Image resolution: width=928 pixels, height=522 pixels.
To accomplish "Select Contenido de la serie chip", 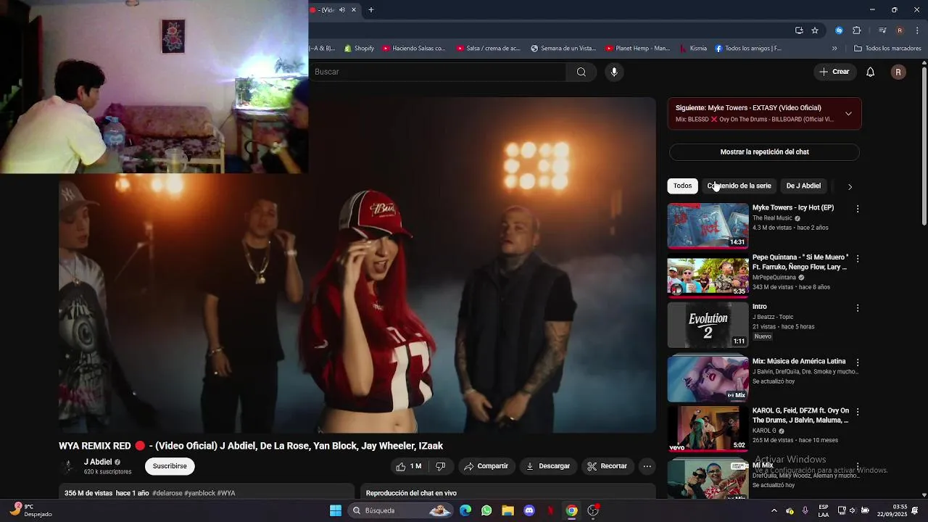I will [739, 186].
